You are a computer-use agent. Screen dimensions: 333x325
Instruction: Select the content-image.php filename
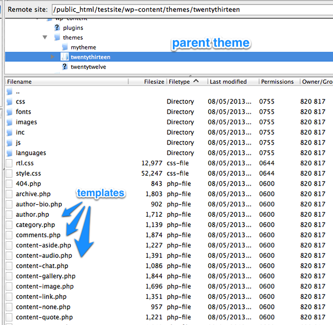(x=45, y=287)
